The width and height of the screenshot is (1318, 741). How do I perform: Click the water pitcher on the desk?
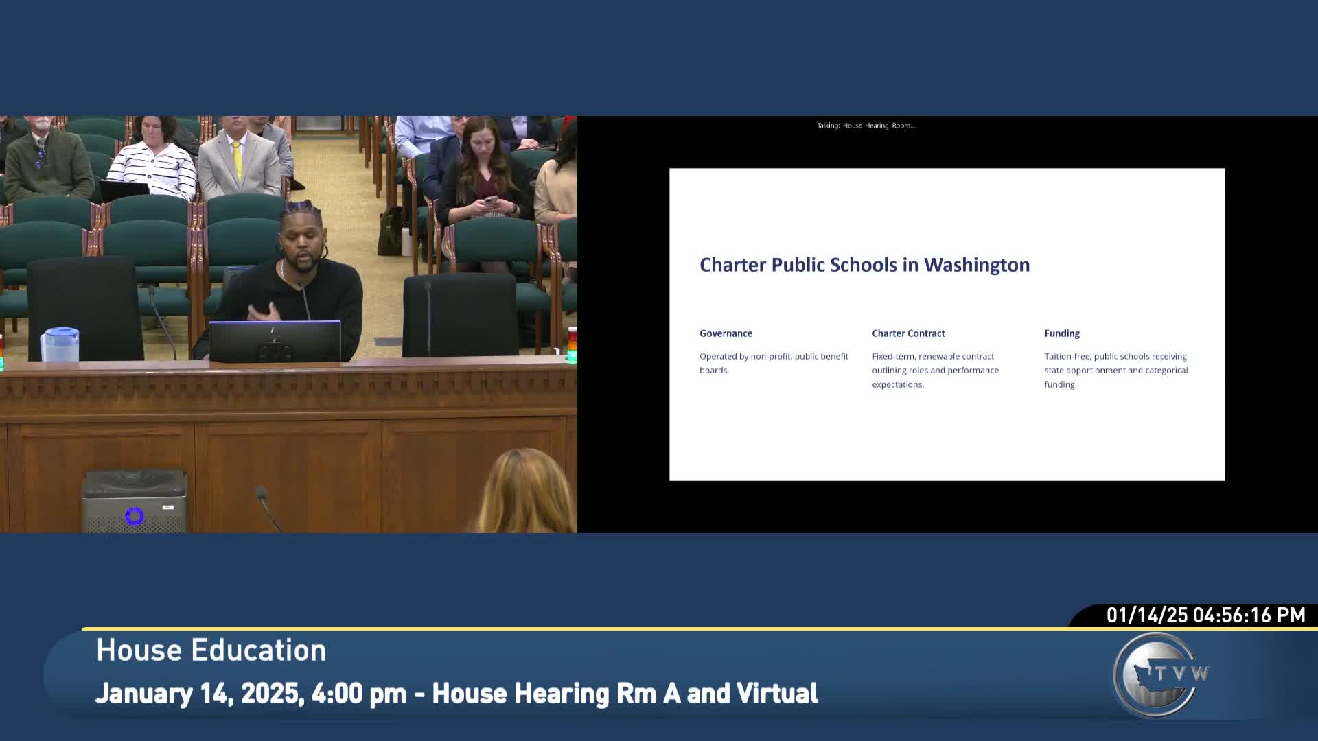[60, 344]
